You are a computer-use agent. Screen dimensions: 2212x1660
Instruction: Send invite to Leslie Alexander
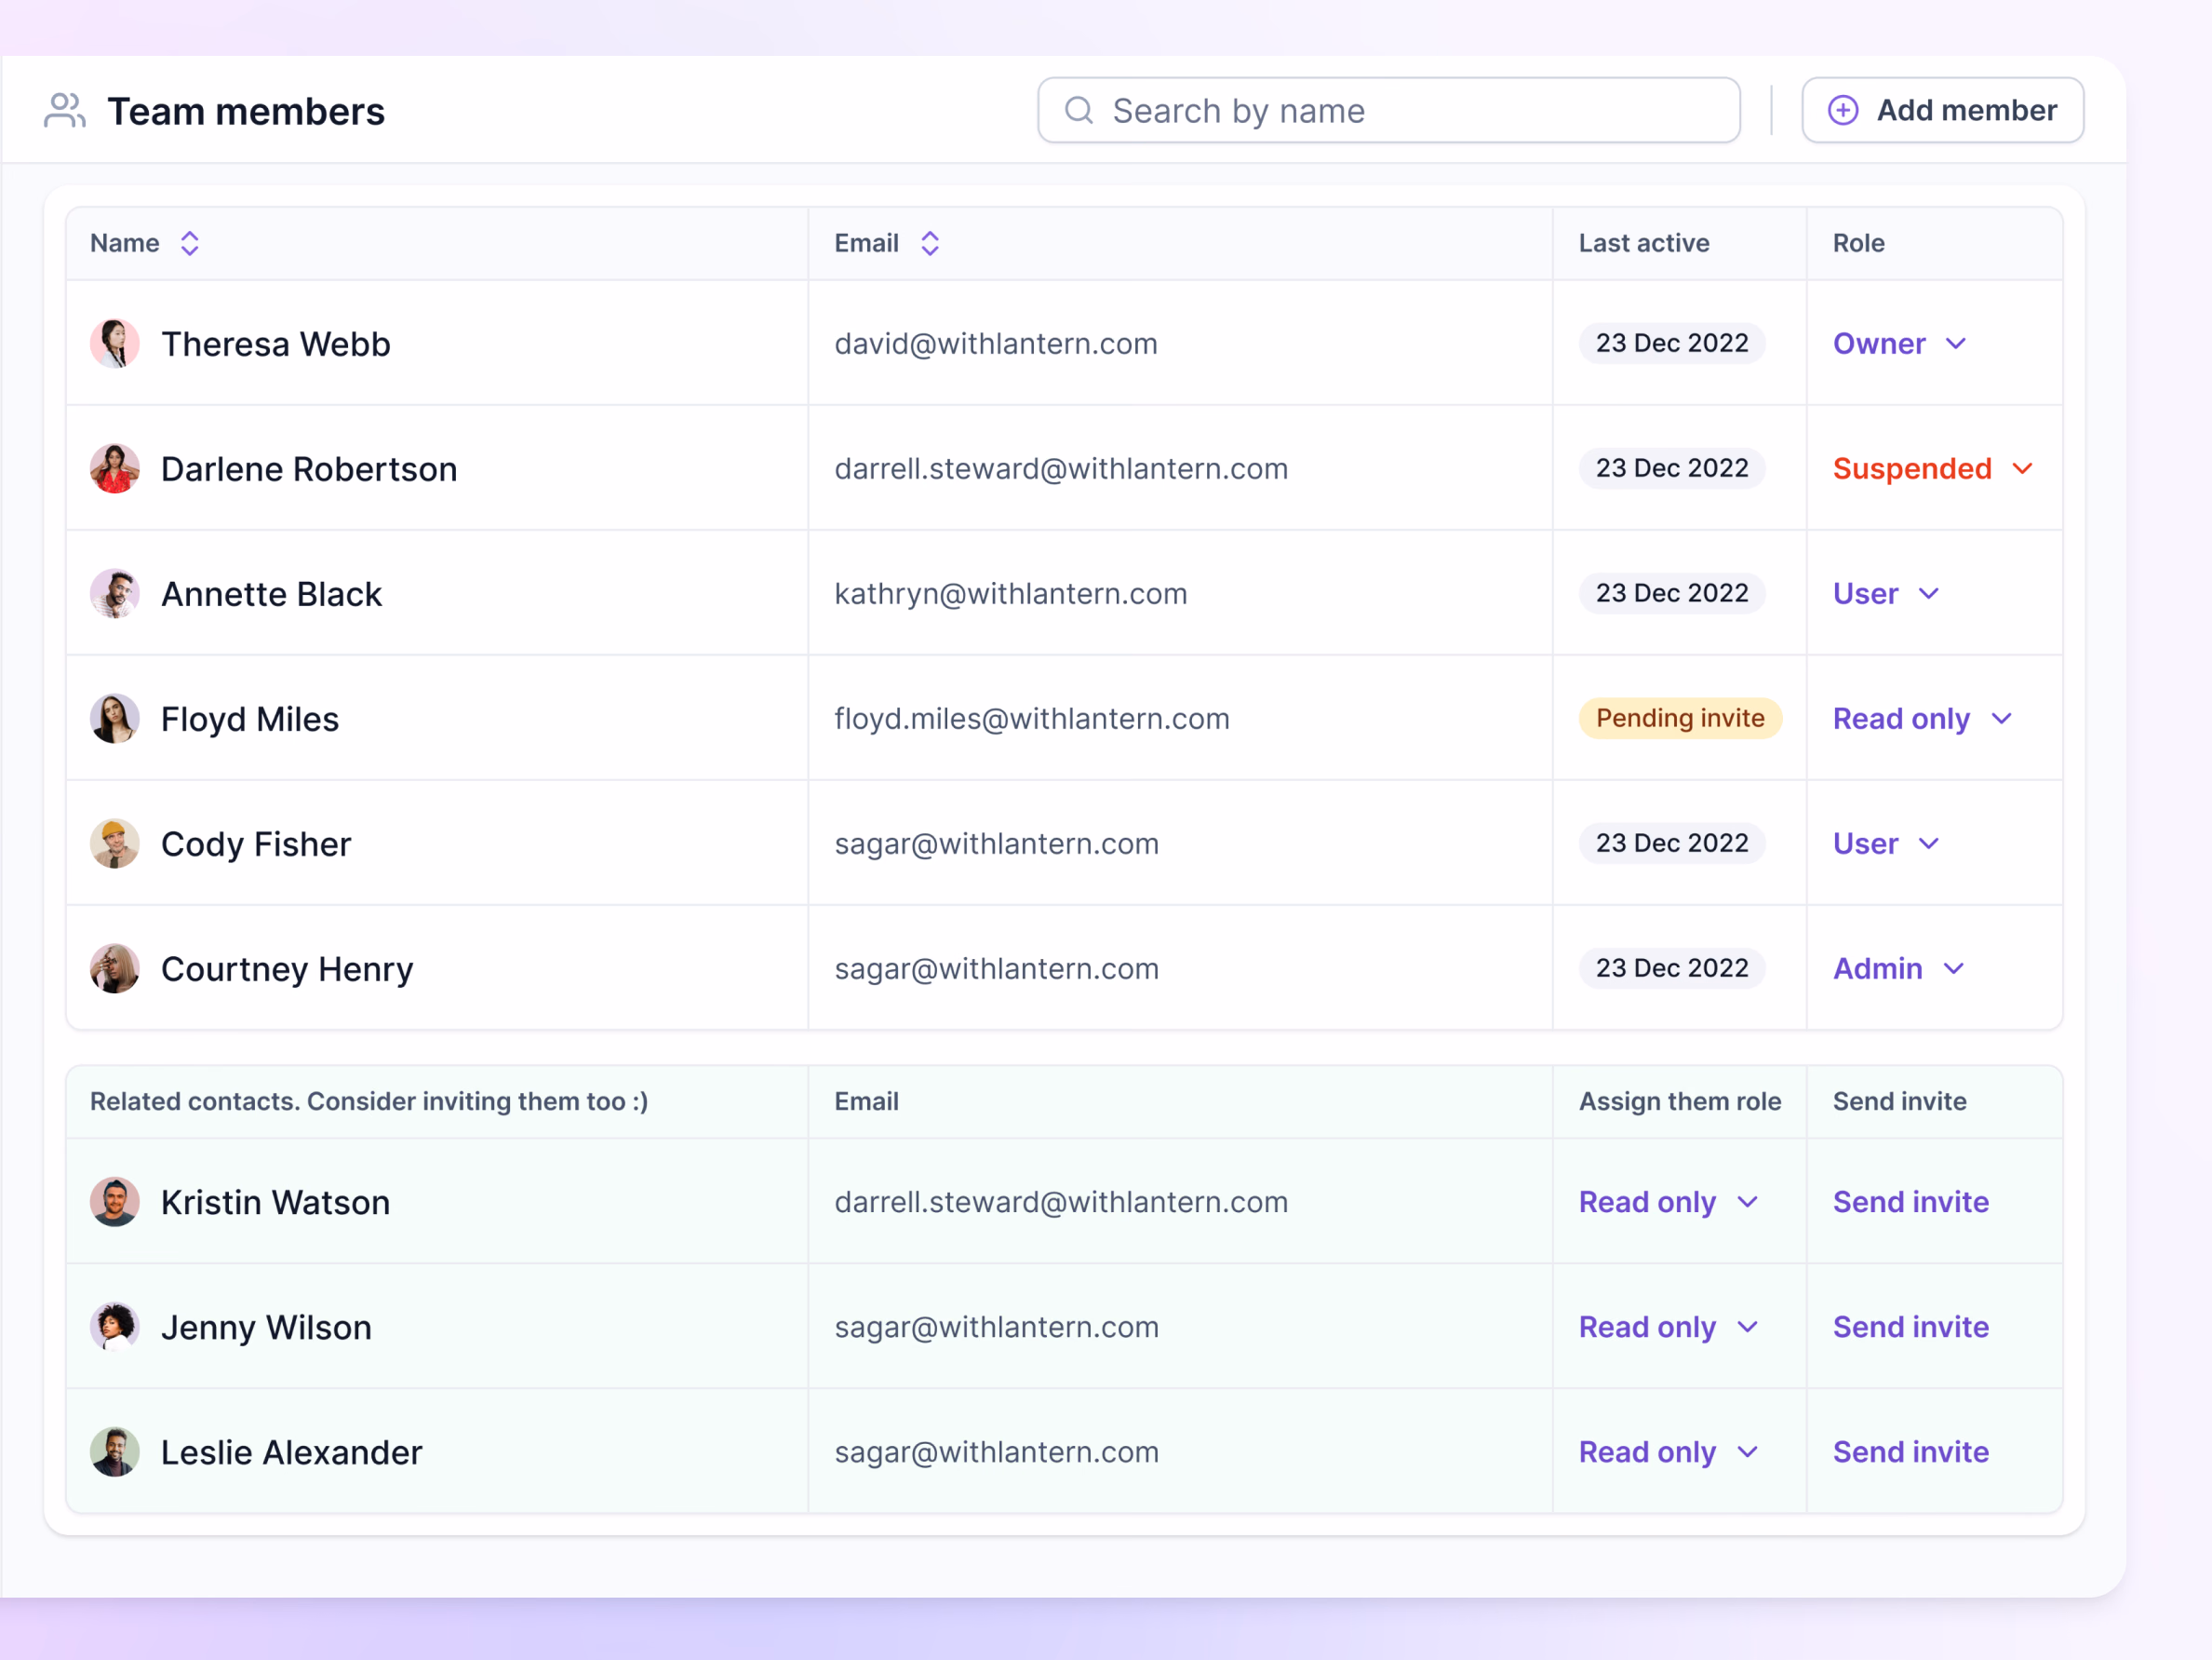coord(1910,1451)
